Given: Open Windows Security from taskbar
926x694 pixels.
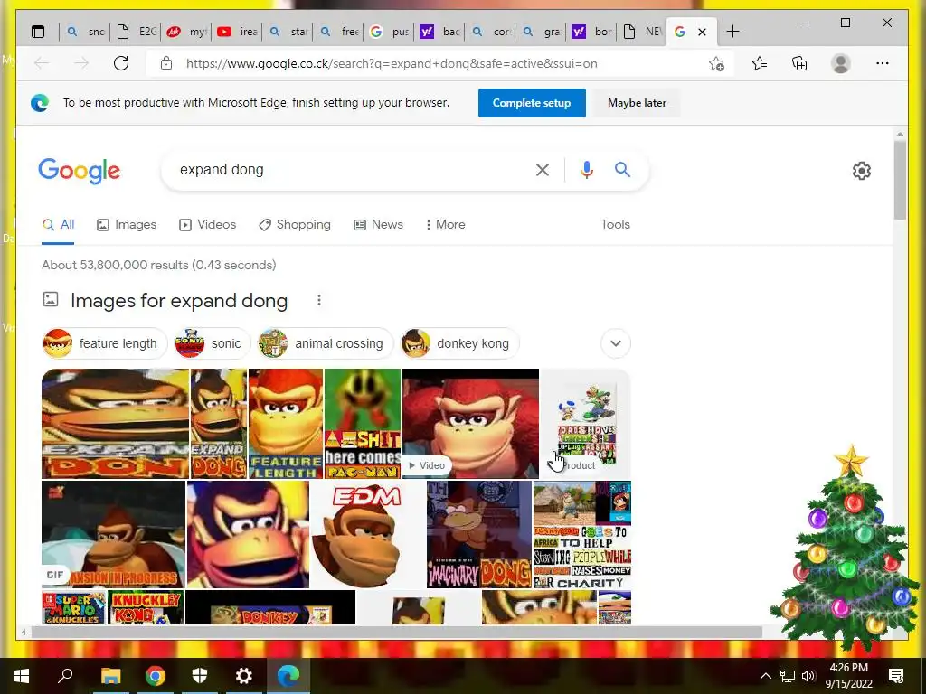Looking at the screenshot, I should 200,676.
